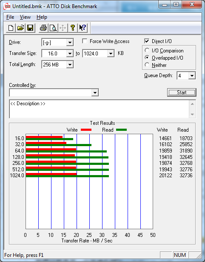Image resolution: width=205 pixels, height=262 pixels.
Task: Click the For Help, press F1 status text
Action: click(x=24, y=255)
